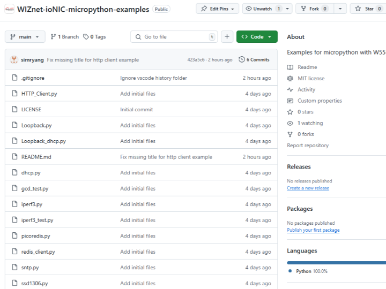Click the file icon next to sntp.py
Screen dimensions: 386x289
tap(15, 267)
